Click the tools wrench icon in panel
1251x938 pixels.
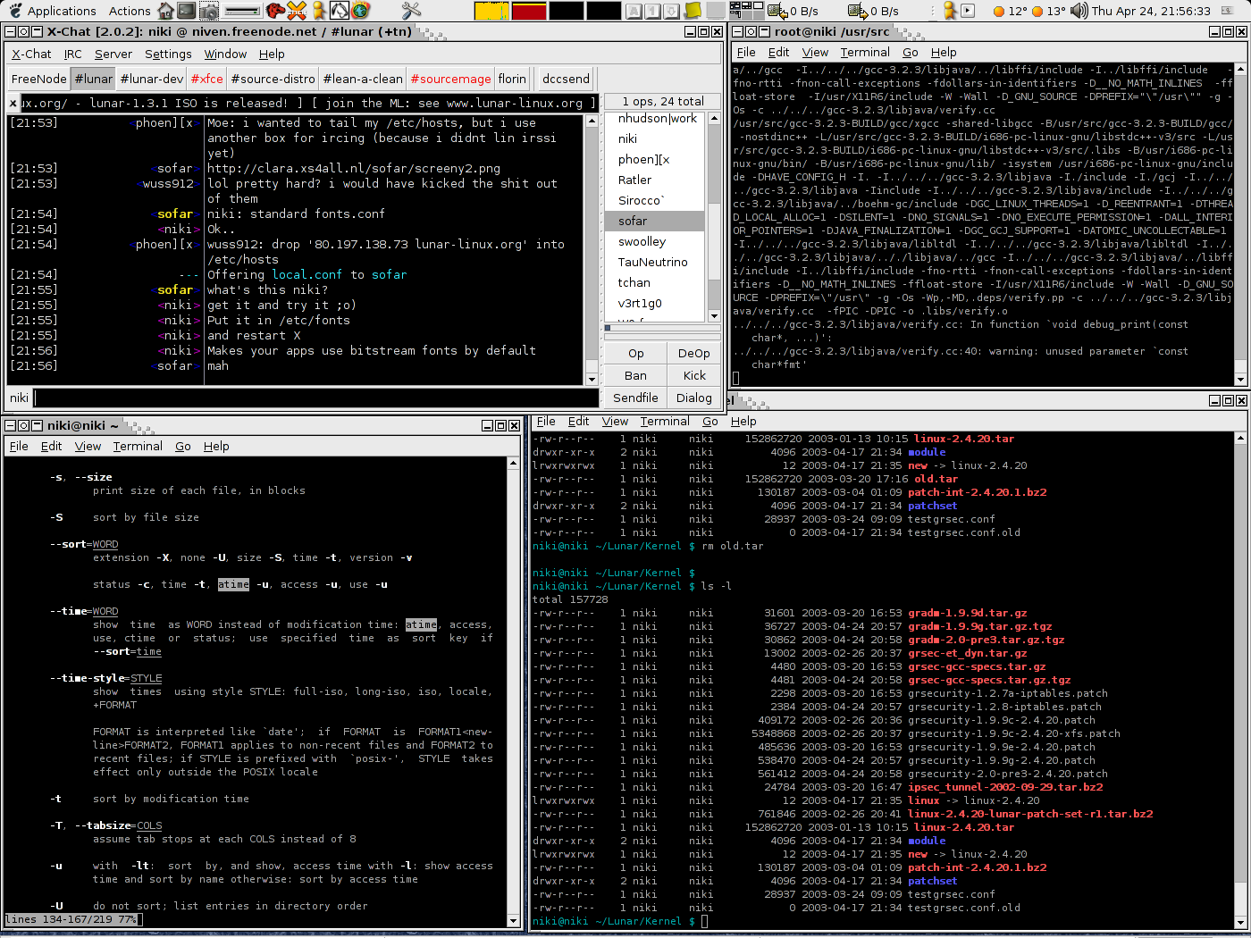[411, 11]
